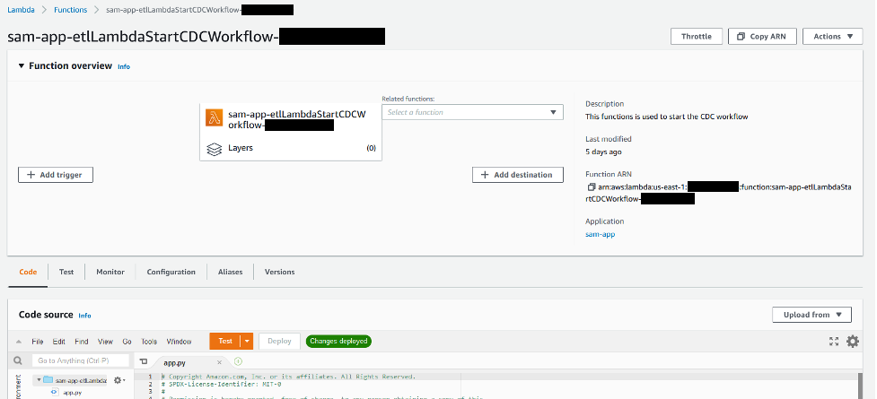The height and width of the screenshot is (399, 877).
Task: Open the Lambda breadcrumb link
Action: [22, 10]
